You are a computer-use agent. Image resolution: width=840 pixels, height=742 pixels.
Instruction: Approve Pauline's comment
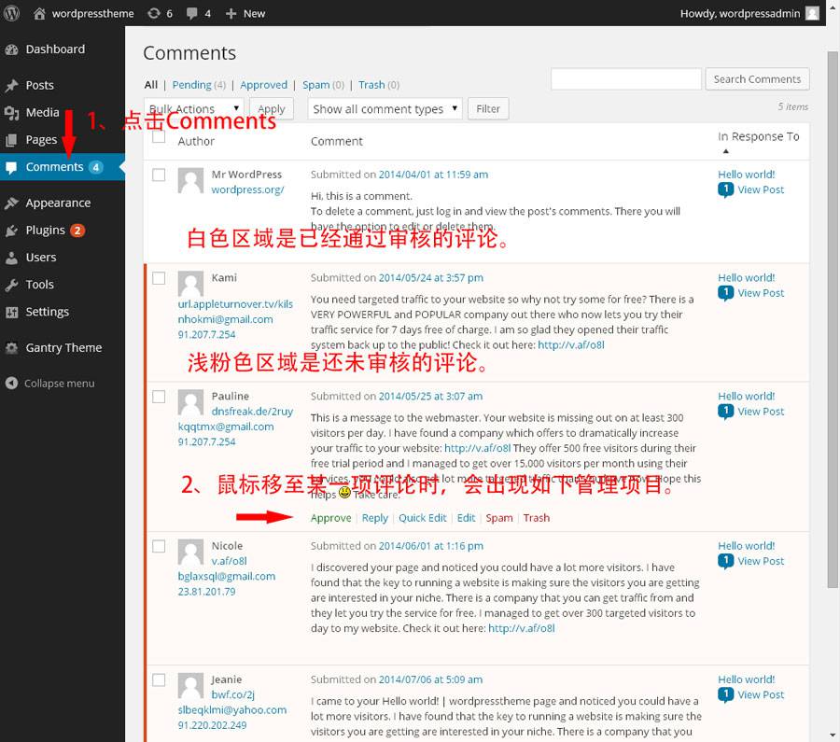[330, 517]
